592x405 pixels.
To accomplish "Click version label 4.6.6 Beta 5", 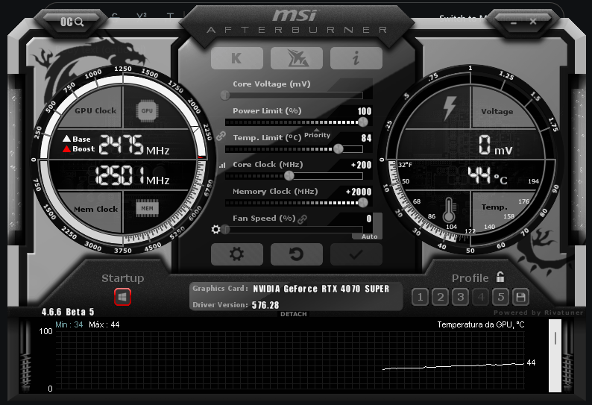I will click(68, 312).
